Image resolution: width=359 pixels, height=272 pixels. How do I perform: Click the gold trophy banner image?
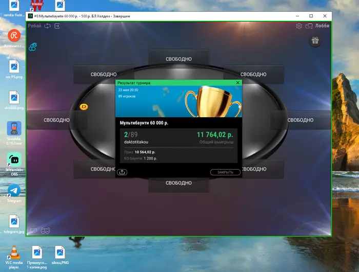(213, 102)
